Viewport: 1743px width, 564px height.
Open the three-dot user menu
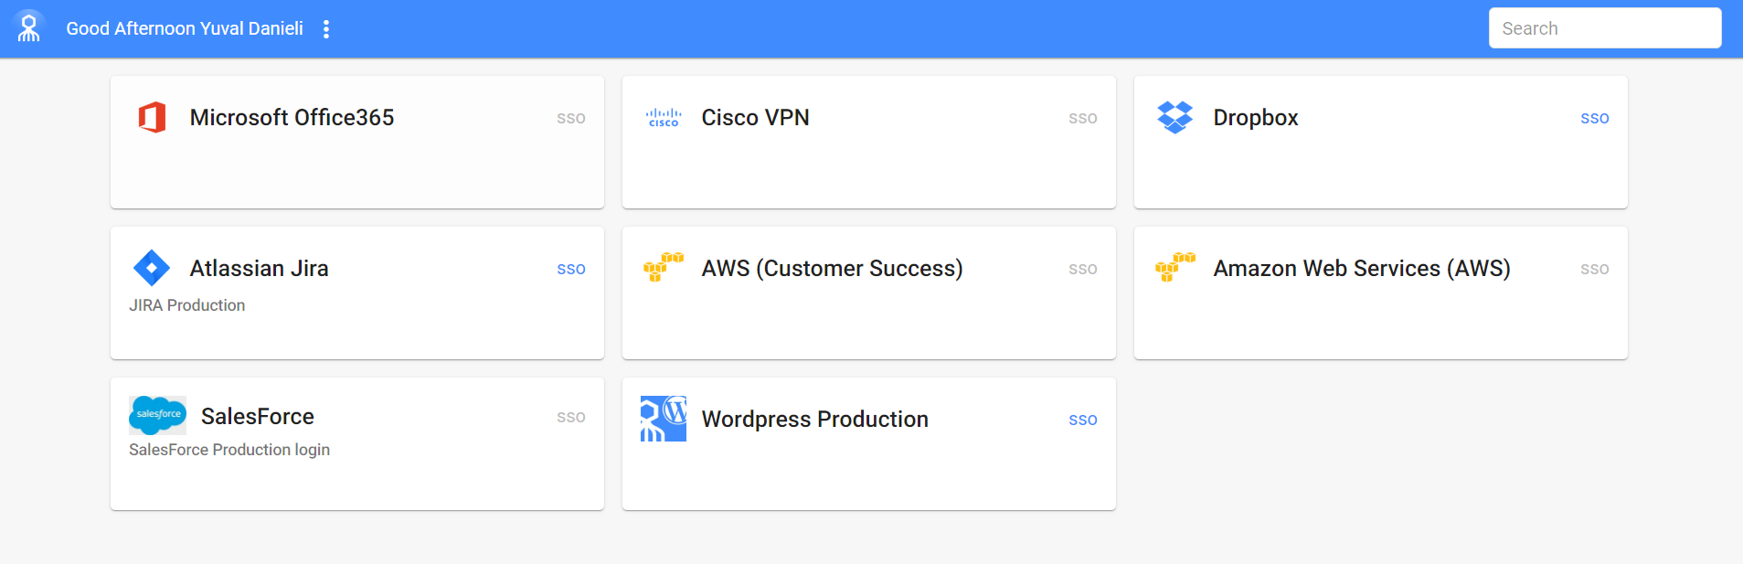(x=326, y=29)
